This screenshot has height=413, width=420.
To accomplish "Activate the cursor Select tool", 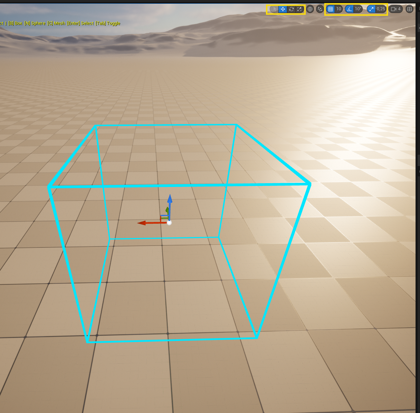I will (275, 9).
